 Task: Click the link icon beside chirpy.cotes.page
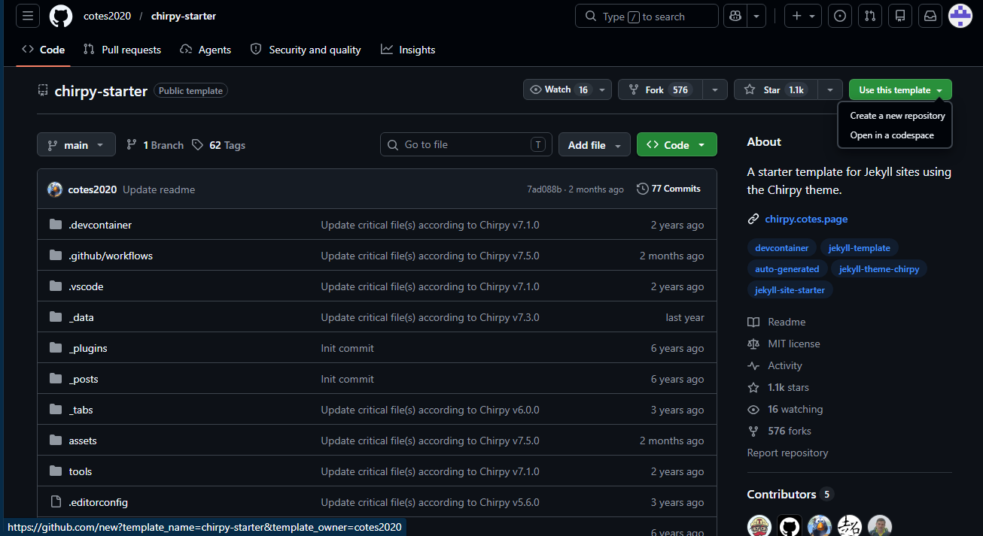click(x=753, y=220)
